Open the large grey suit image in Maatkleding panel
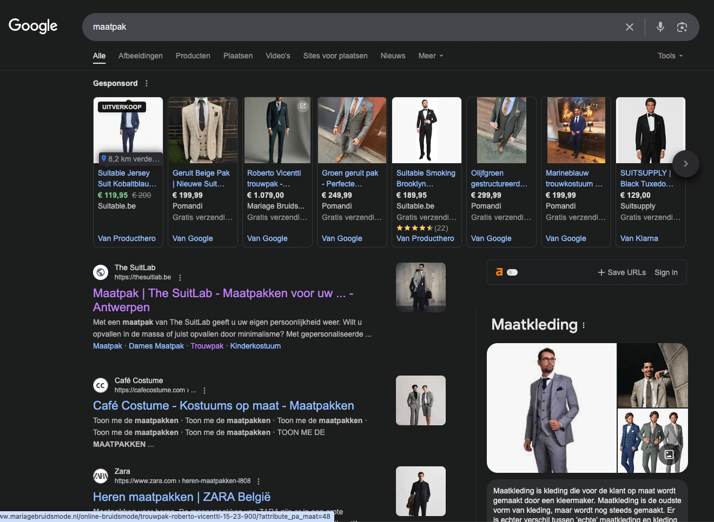The height and width of the screenshot is (522, 714). [x=552, y=408]
